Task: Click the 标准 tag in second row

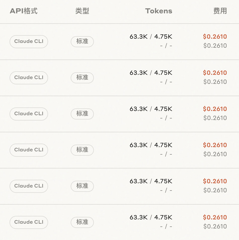Action: point(82,78)
